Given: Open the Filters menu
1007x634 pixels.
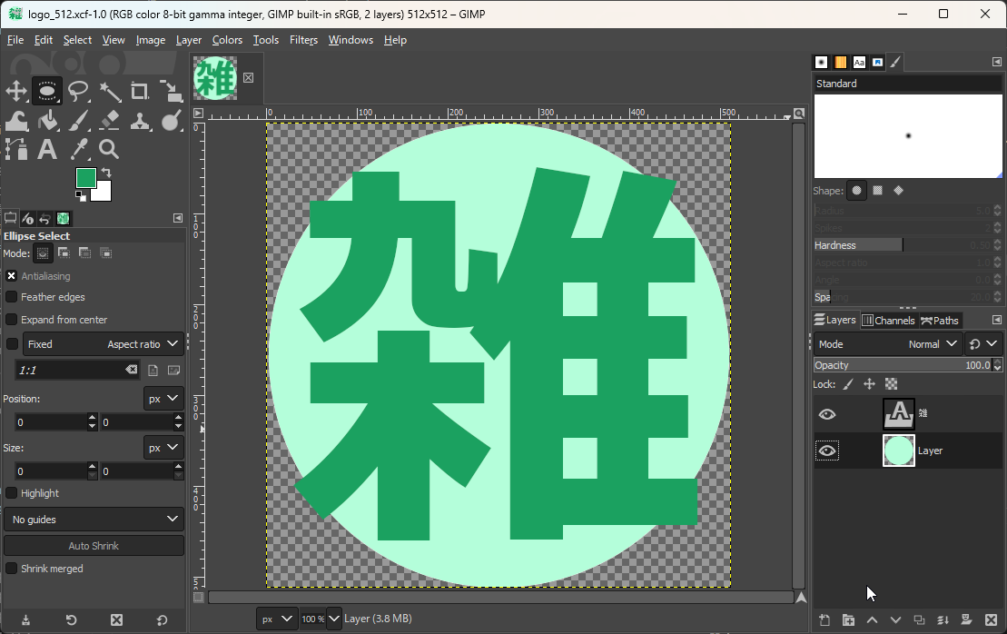Looking at the screenshot, I should (303, 40).
